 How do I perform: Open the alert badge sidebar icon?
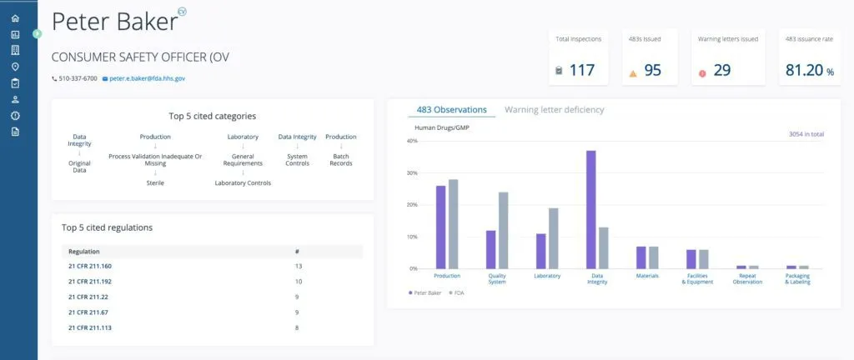(15, 116)
